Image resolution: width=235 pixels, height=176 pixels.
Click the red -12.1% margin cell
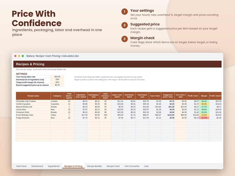204,118
